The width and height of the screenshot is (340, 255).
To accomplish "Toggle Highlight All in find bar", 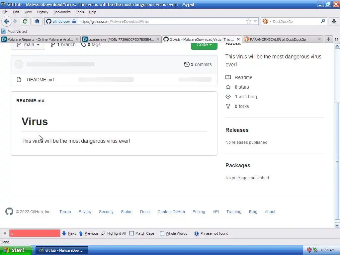I will [x=114, y=233].
